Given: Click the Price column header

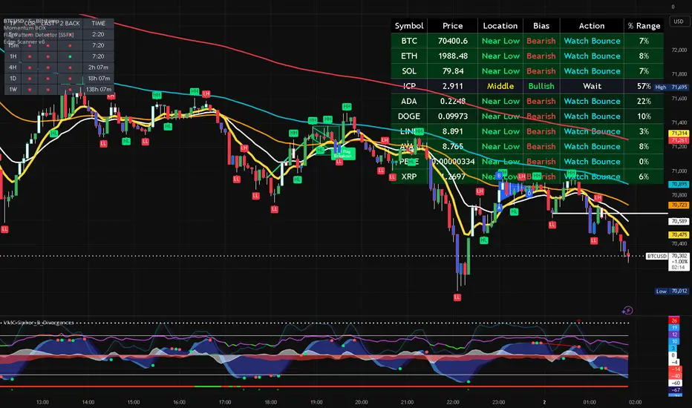Looking at the screenshot, I should (x=452, y=25).
